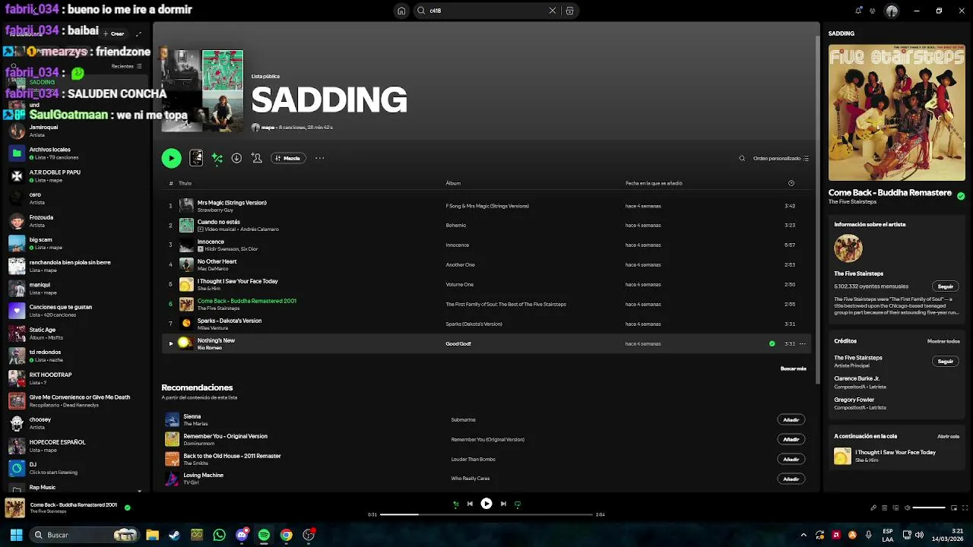
Task: Play the SADDING playlist with green button
Action: (171, 158)
